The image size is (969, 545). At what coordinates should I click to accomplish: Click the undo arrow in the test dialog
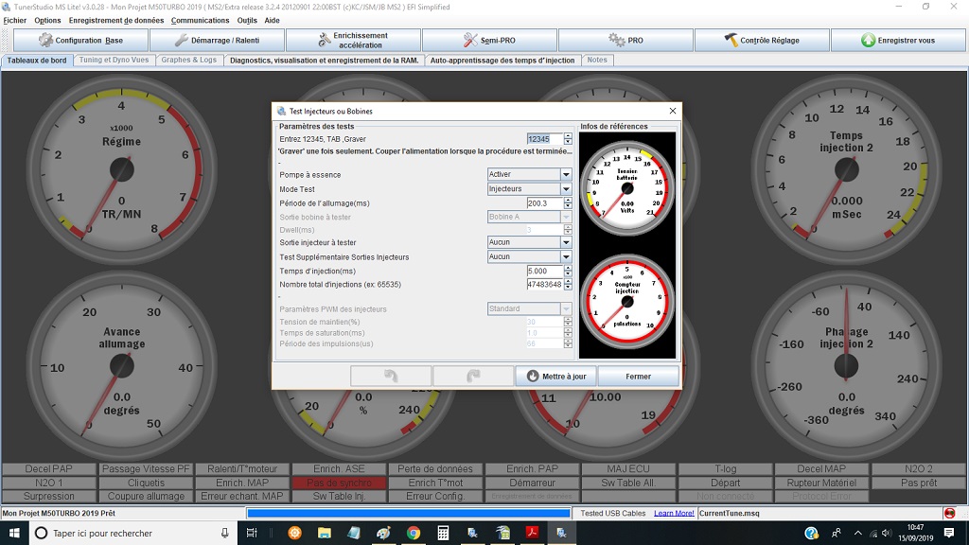(391, 375)
